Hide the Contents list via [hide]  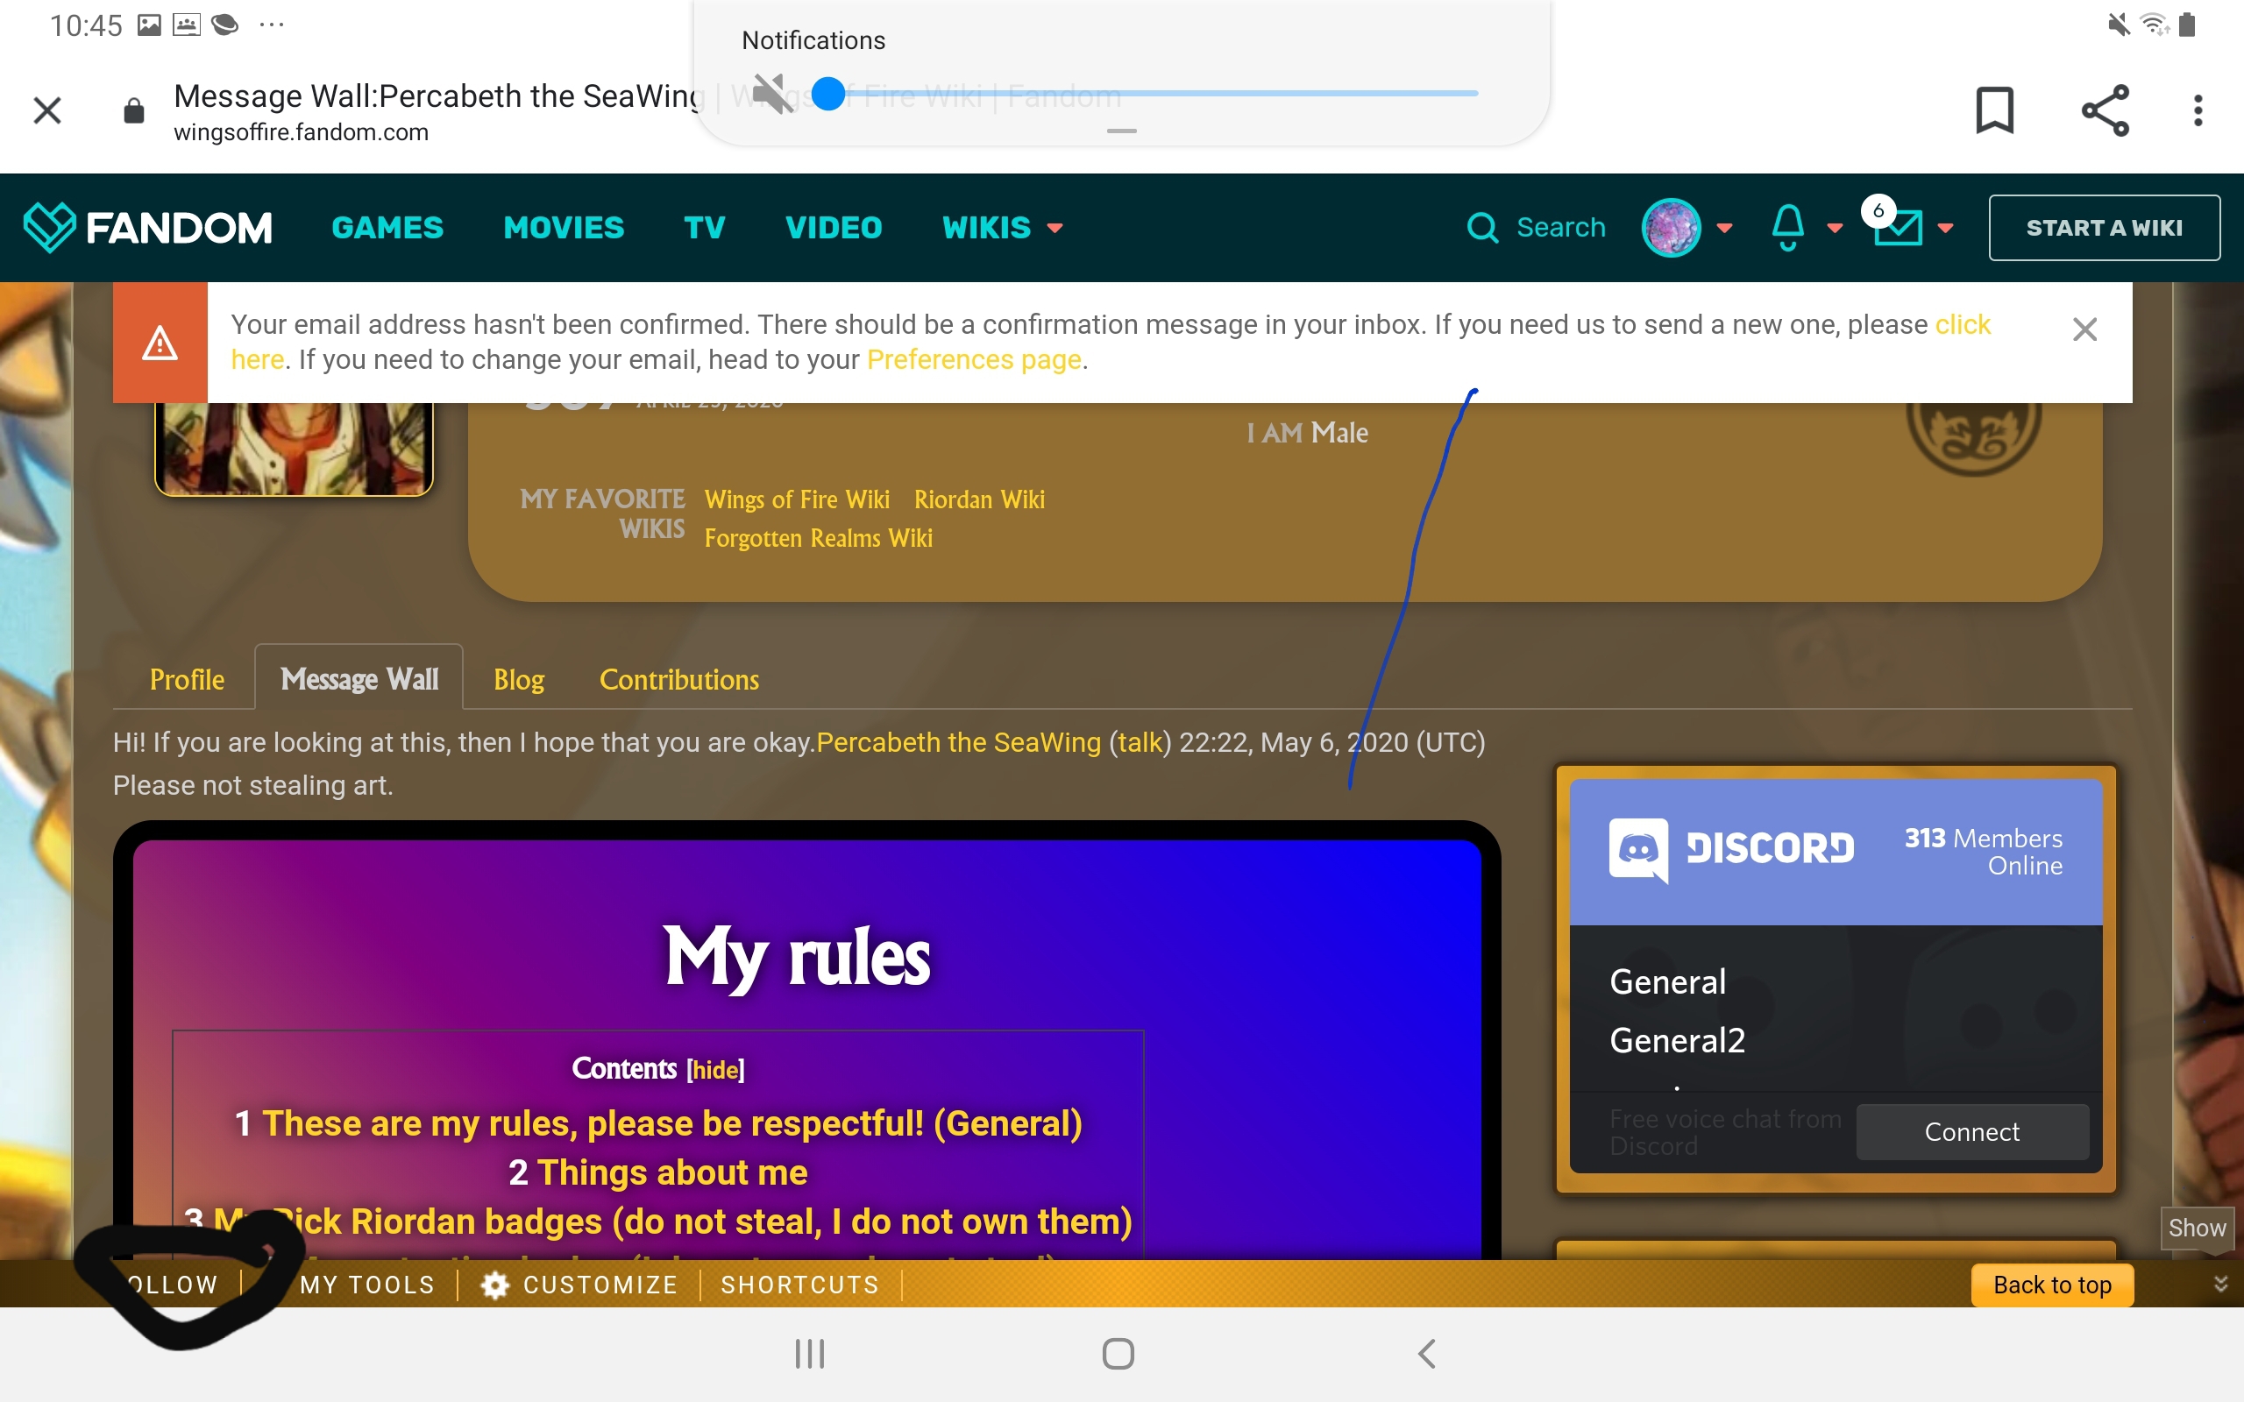715,1069
